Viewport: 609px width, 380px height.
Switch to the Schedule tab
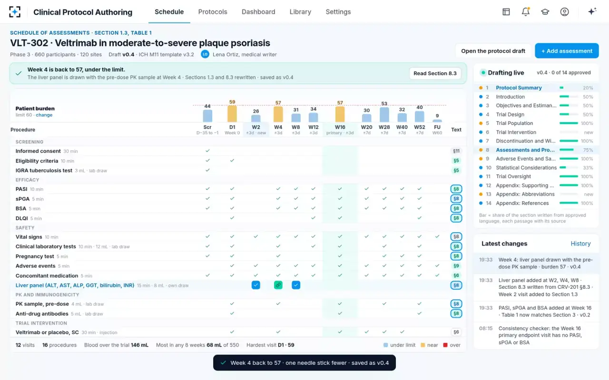tap(169, 12)
